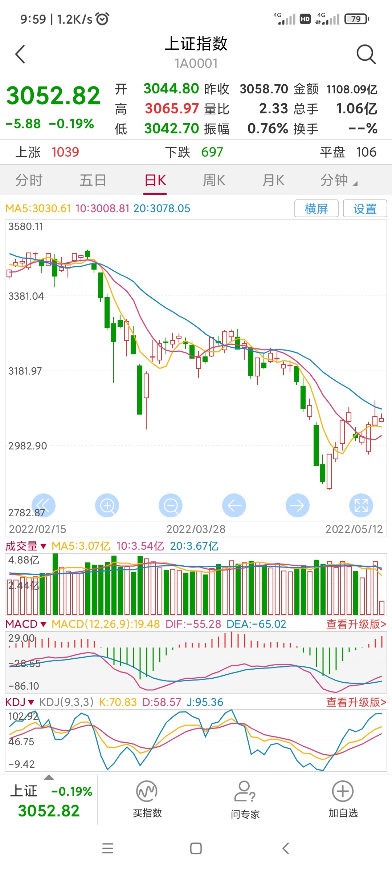The width and height of the screenshot is (392, 872).
Task: Tap the back arrow at top left
Action: 20,54
